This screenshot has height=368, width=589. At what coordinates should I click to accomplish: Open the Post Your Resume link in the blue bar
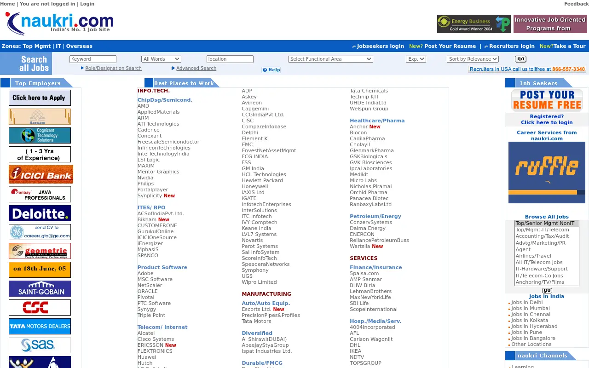point(450,46)
